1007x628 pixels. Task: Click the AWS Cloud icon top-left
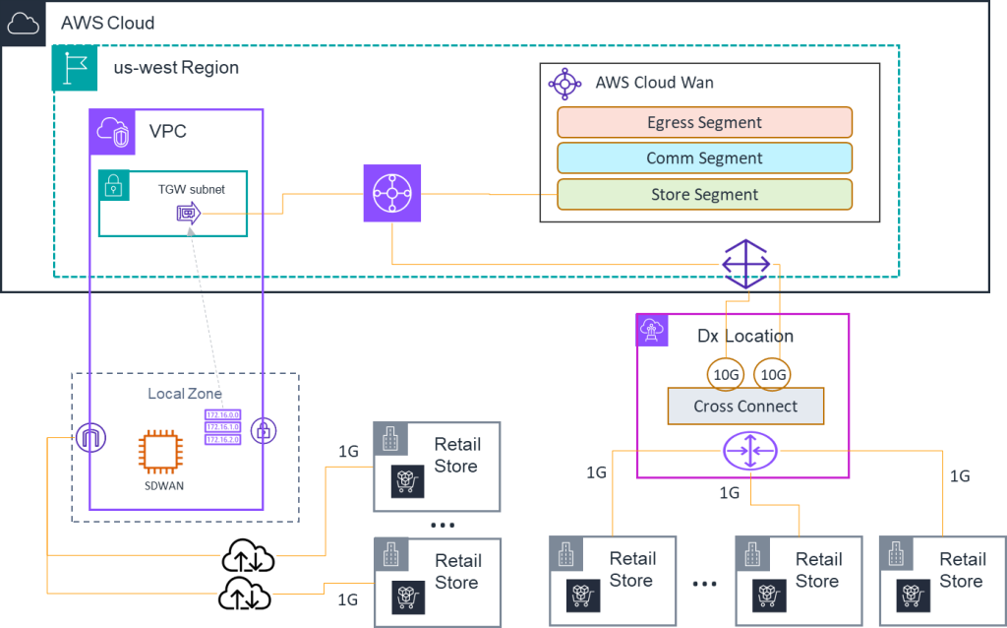pyautogui.click(x=22, y=24)
